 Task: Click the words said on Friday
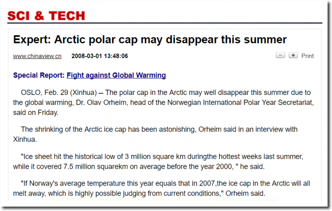coord(35,113)
